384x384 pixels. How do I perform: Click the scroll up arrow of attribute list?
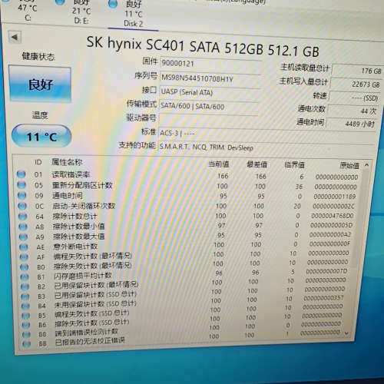tap(366, 165)
